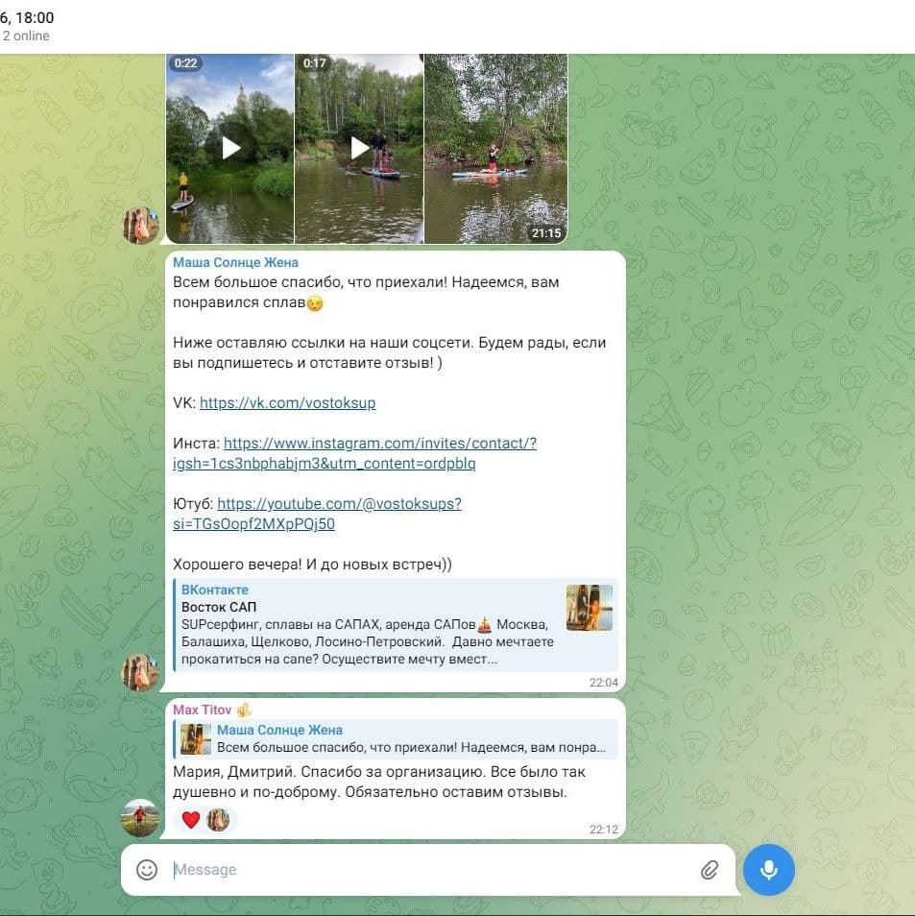Screen dimensions: 915x916
Task: Open the ВКонтакте preview thumbnail image
Action: (589, 608)
